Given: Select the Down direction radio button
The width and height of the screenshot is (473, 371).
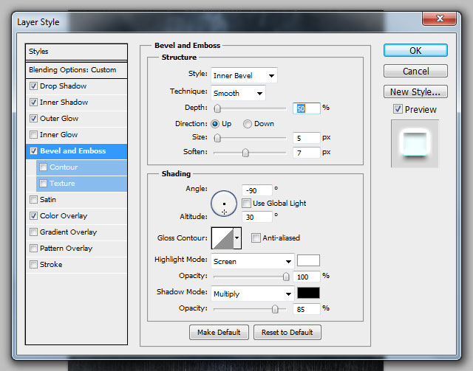Looking at the screenshot, I should point(248,124).
